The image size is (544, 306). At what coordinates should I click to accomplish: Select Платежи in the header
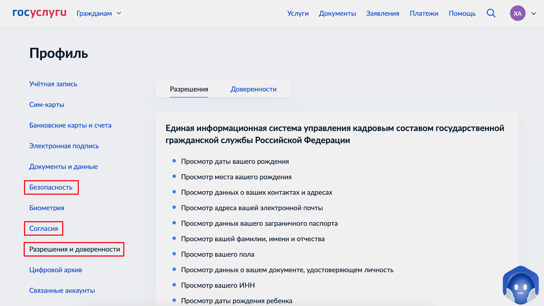click(424, 13)
